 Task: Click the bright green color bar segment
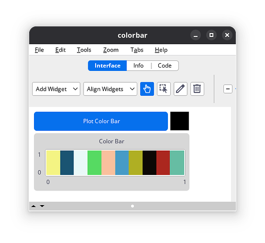tap(95, 163)
